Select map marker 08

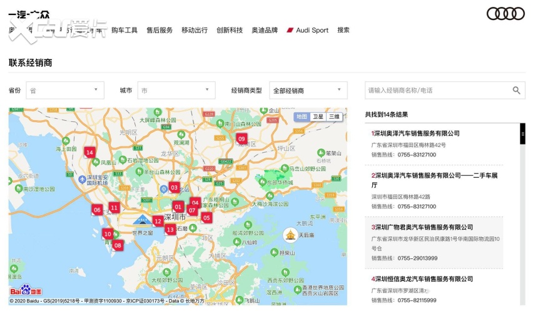point(118,245)
